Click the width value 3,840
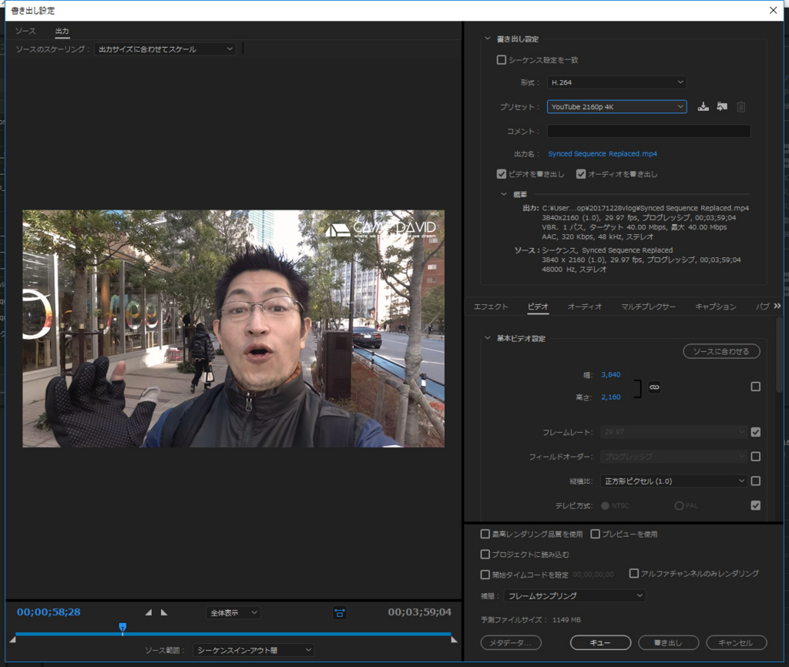Viewport: 789px width, 667px height. point(610,375)
